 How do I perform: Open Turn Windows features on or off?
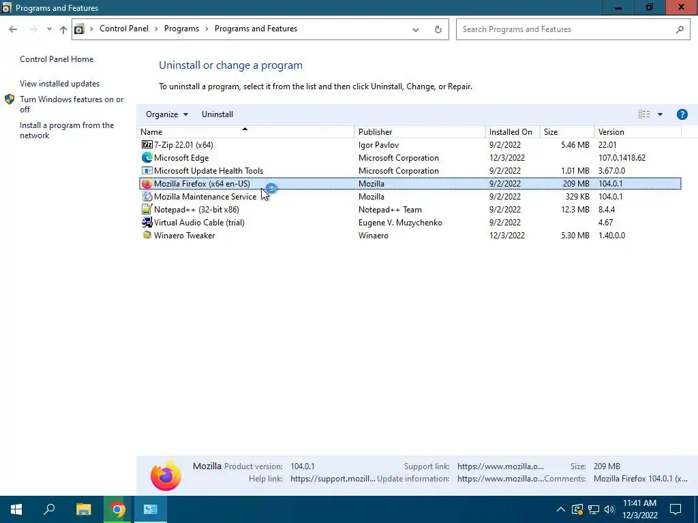tap(72, 104)
